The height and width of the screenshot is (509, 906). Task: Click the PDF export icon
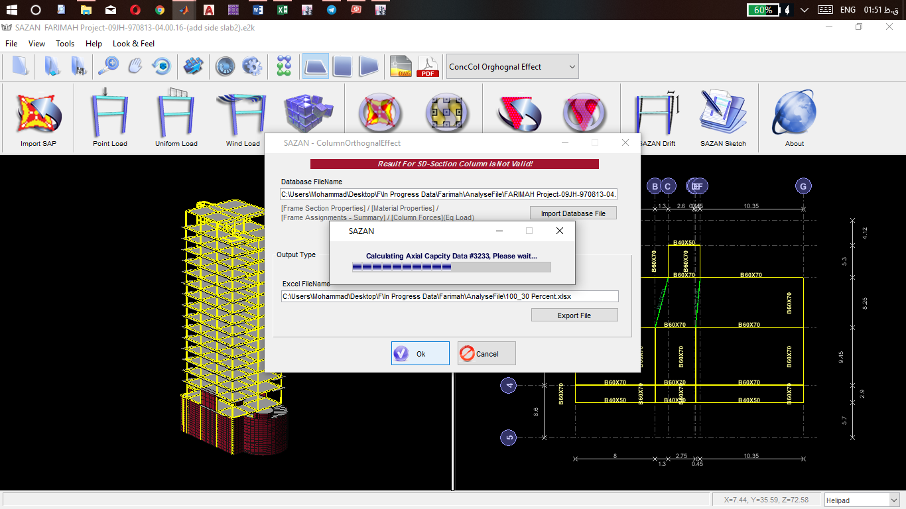coord(428,66)
